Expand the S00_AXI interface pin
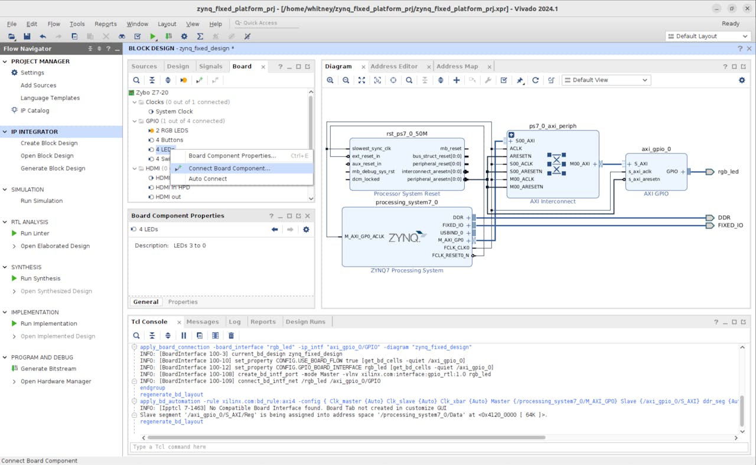Image resolution: width=756 pixels, height=465 pixels. (511, 141)
